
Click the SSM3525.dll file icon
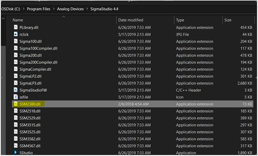[16, 132]
